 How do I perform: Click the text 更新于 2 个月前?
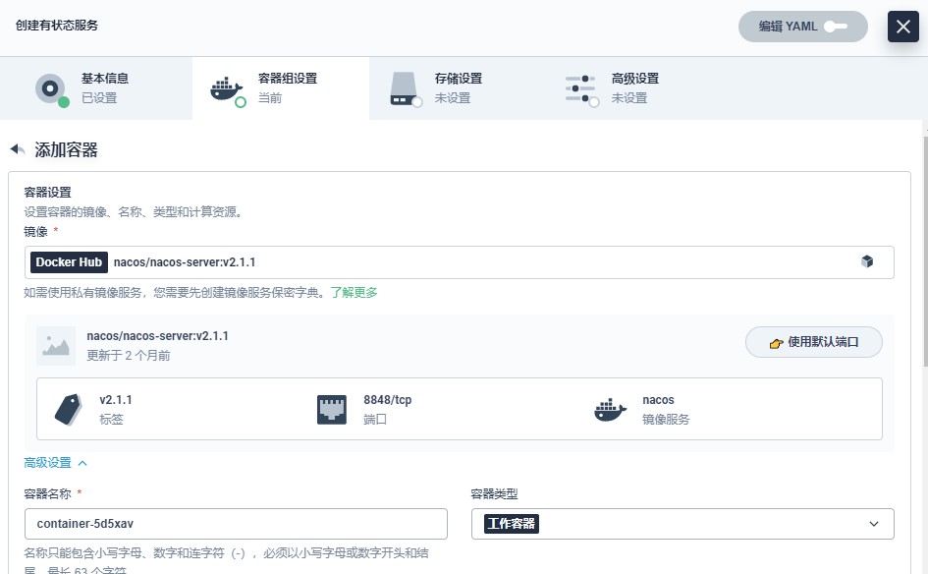129,356
